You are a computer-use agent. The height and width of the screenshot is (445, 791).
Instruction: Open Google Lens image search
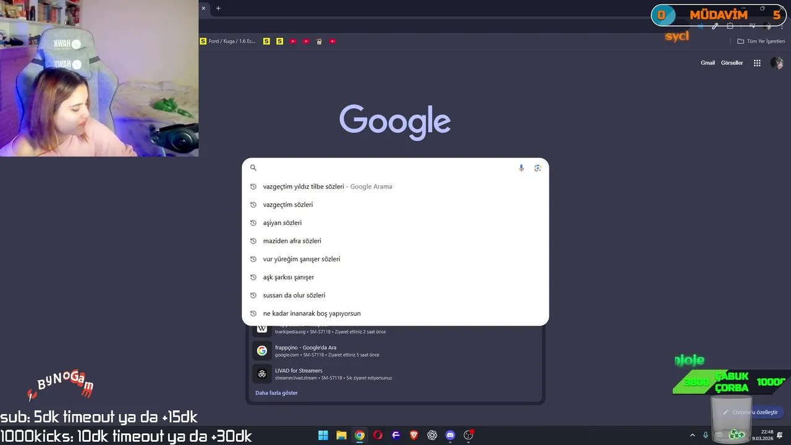pos(538,167)
